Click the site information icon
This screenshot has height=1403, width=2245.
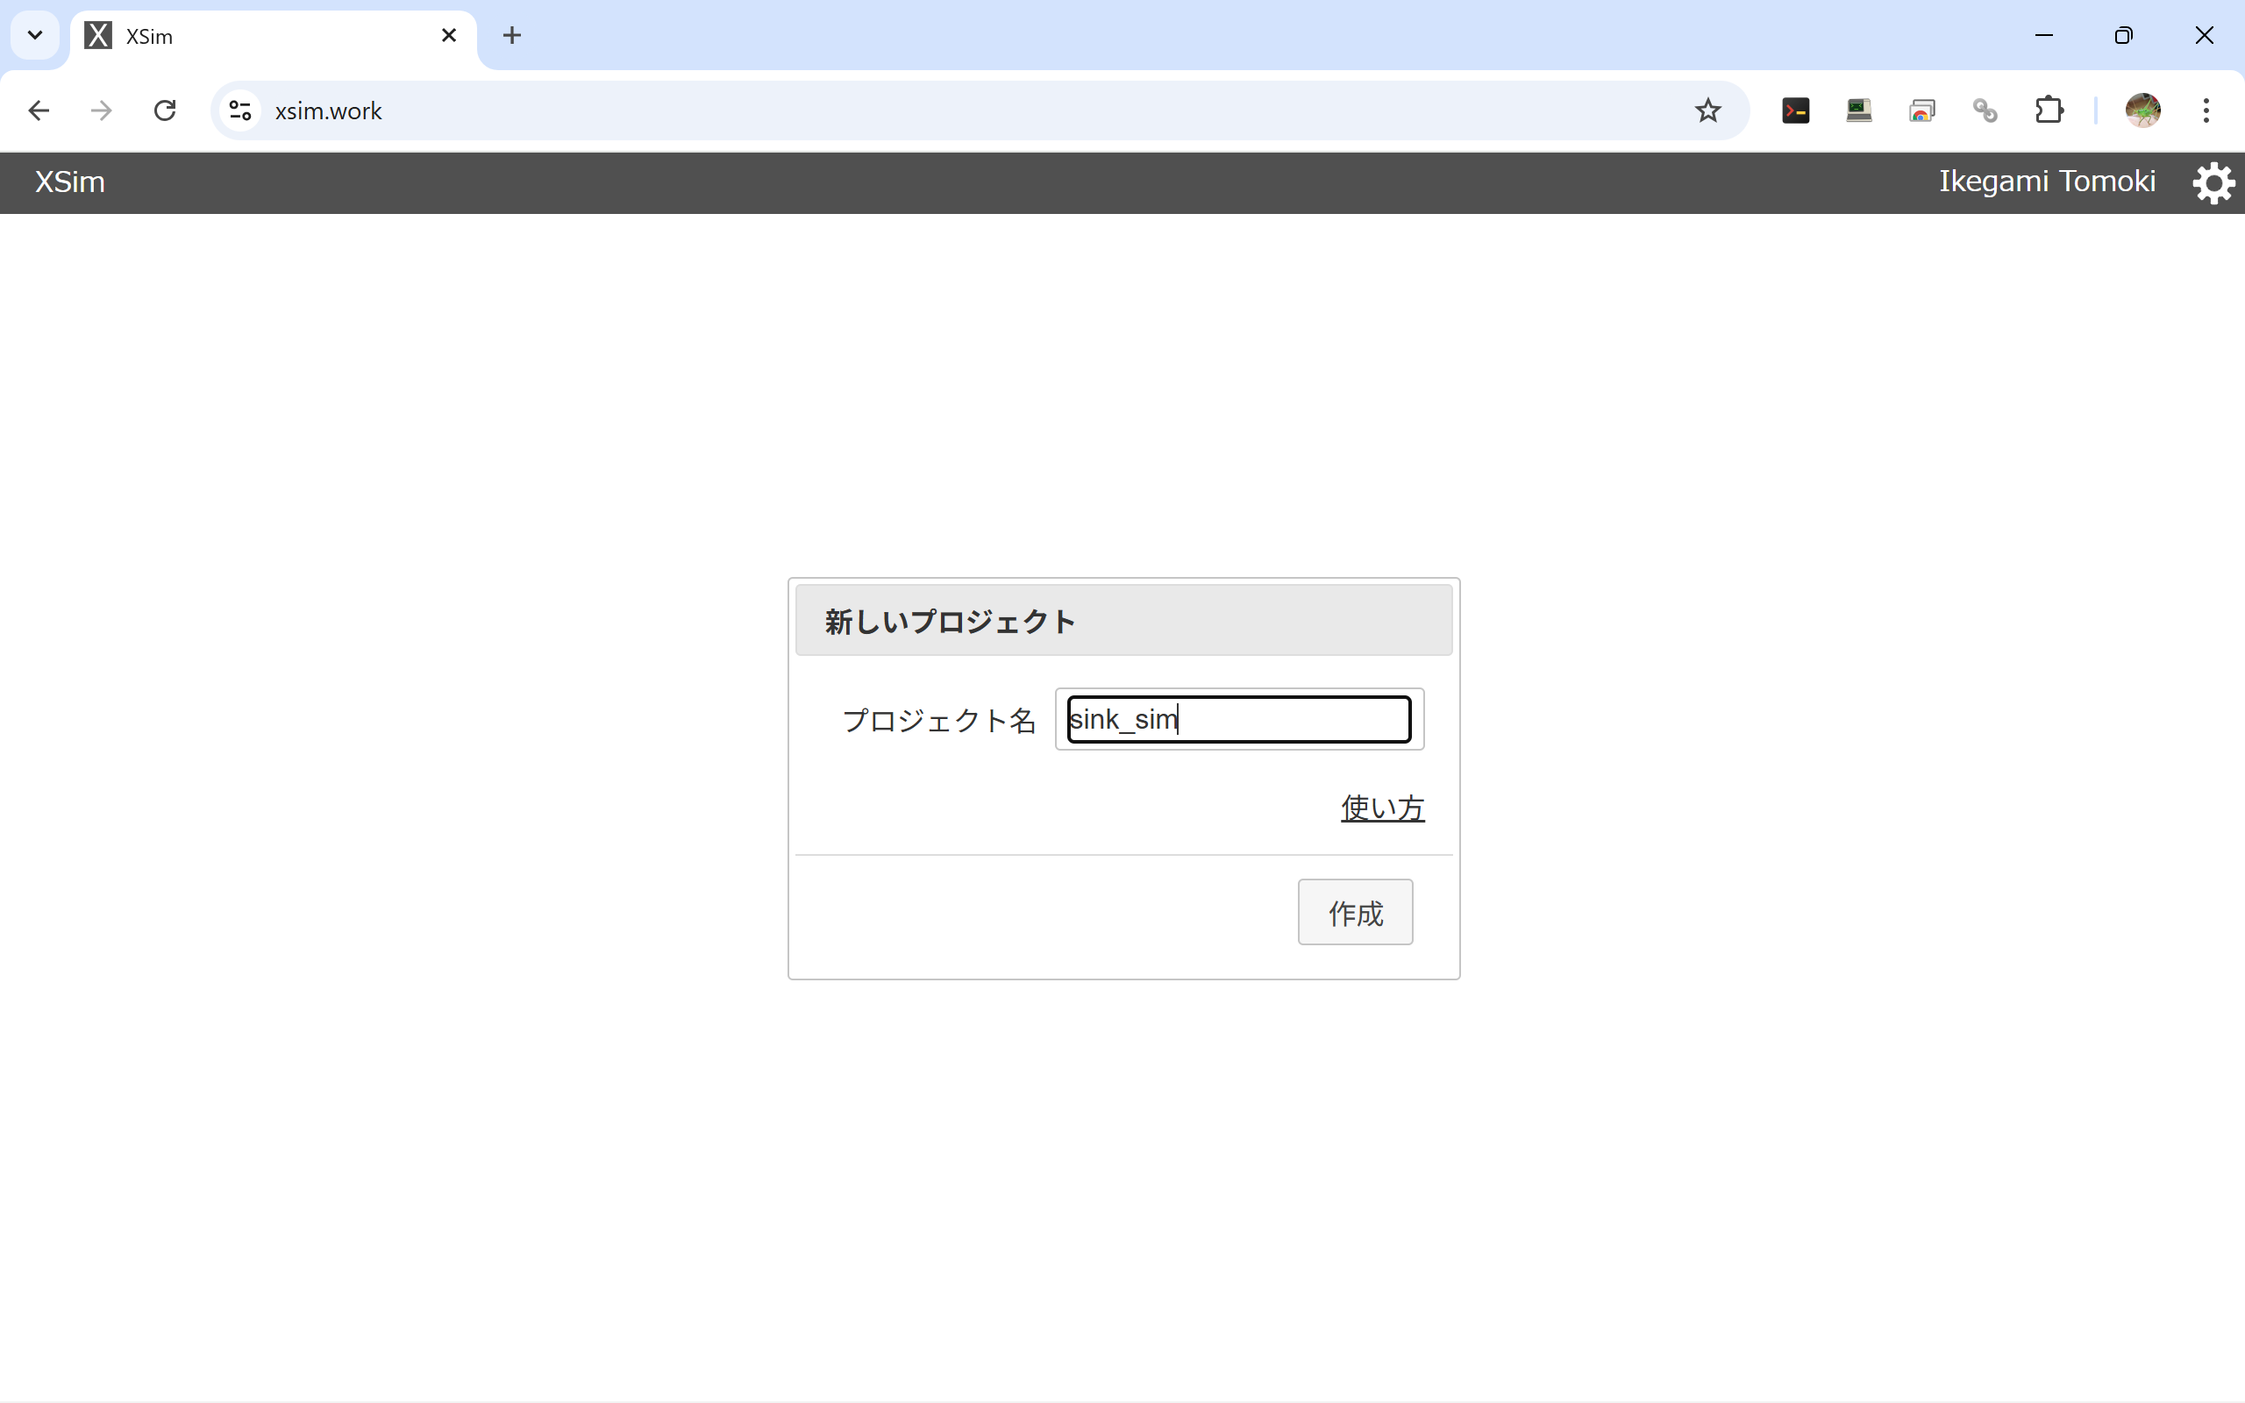[x=240, y=110]
